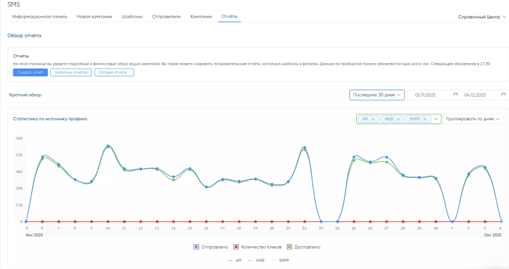Remove the API tag from traffic filter
Viewport: 509px width, 269px height.
pyautogui.click(x=373, y=119)
